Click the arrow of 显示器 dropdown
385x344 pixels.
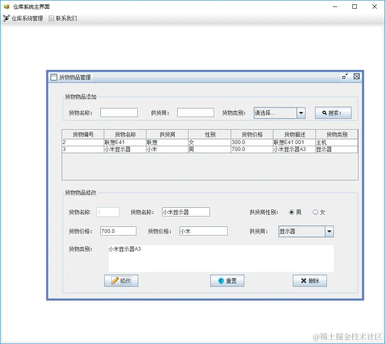(329, 231)
